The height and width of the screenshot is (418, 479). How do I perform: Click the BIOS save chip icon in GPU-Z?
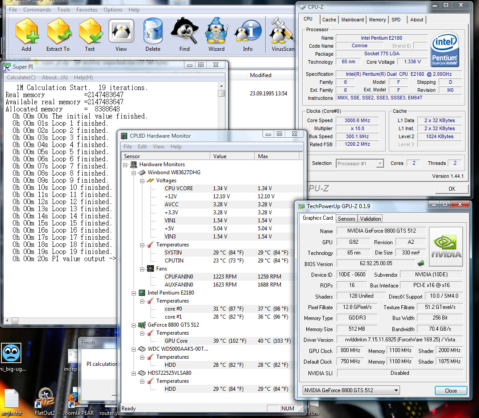(421, 263)
